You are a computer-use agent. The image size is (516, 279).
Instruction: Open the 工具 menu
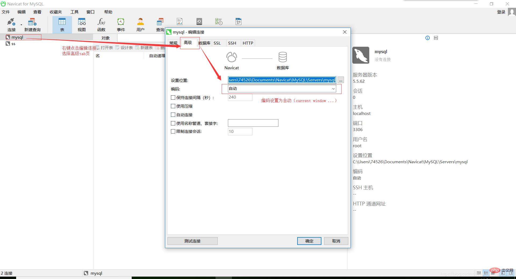pos(74,12)
